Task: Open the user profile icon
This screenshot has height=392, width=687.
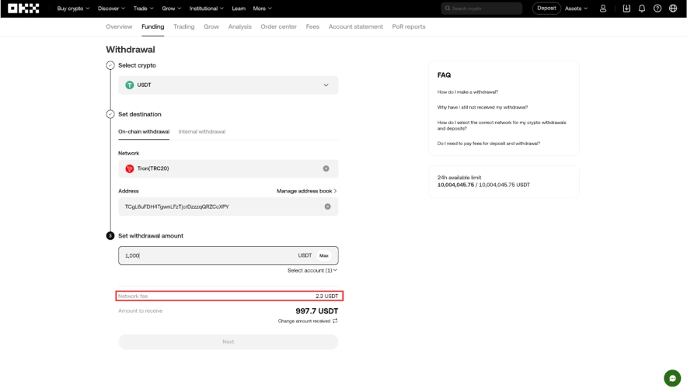Action: (x=603, y=9)
